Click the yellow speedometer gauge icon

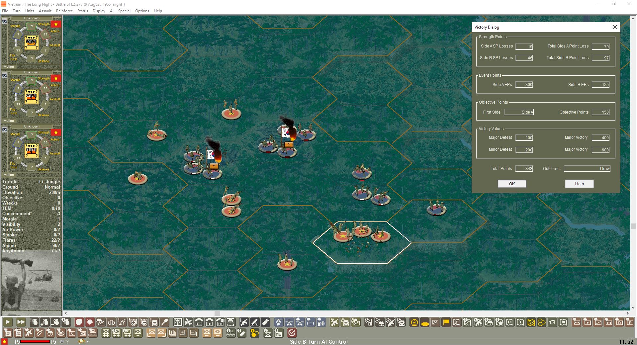tap(414, 322)
